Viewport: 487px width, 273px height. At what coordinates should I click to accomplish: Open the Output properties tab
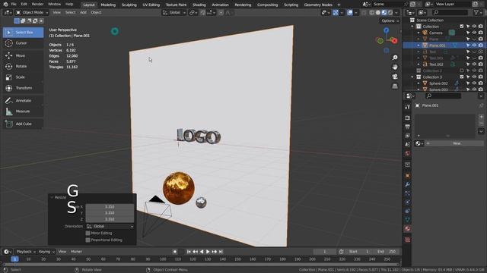(408, 127)
